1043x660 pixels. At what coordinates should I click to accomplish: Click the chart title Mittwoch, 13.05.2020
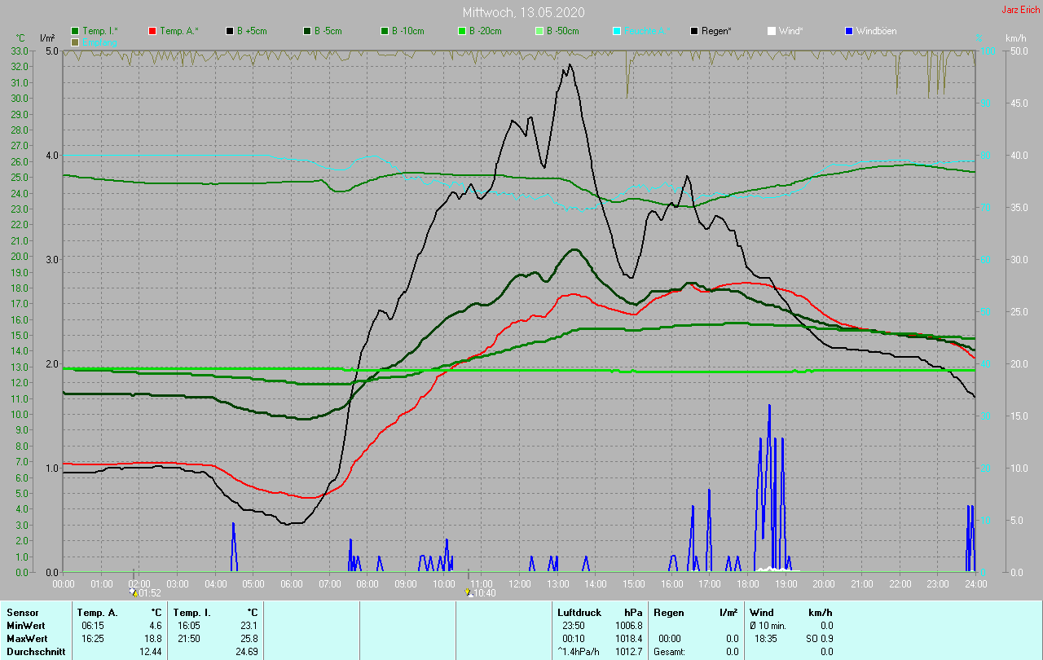click(x=522, y=12)
